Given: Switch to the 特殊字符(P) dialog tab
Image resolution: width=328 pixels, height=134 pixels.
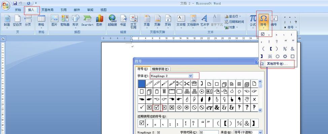Looking at the screenshot, I should pyautogui.click(x=160, y=69).
